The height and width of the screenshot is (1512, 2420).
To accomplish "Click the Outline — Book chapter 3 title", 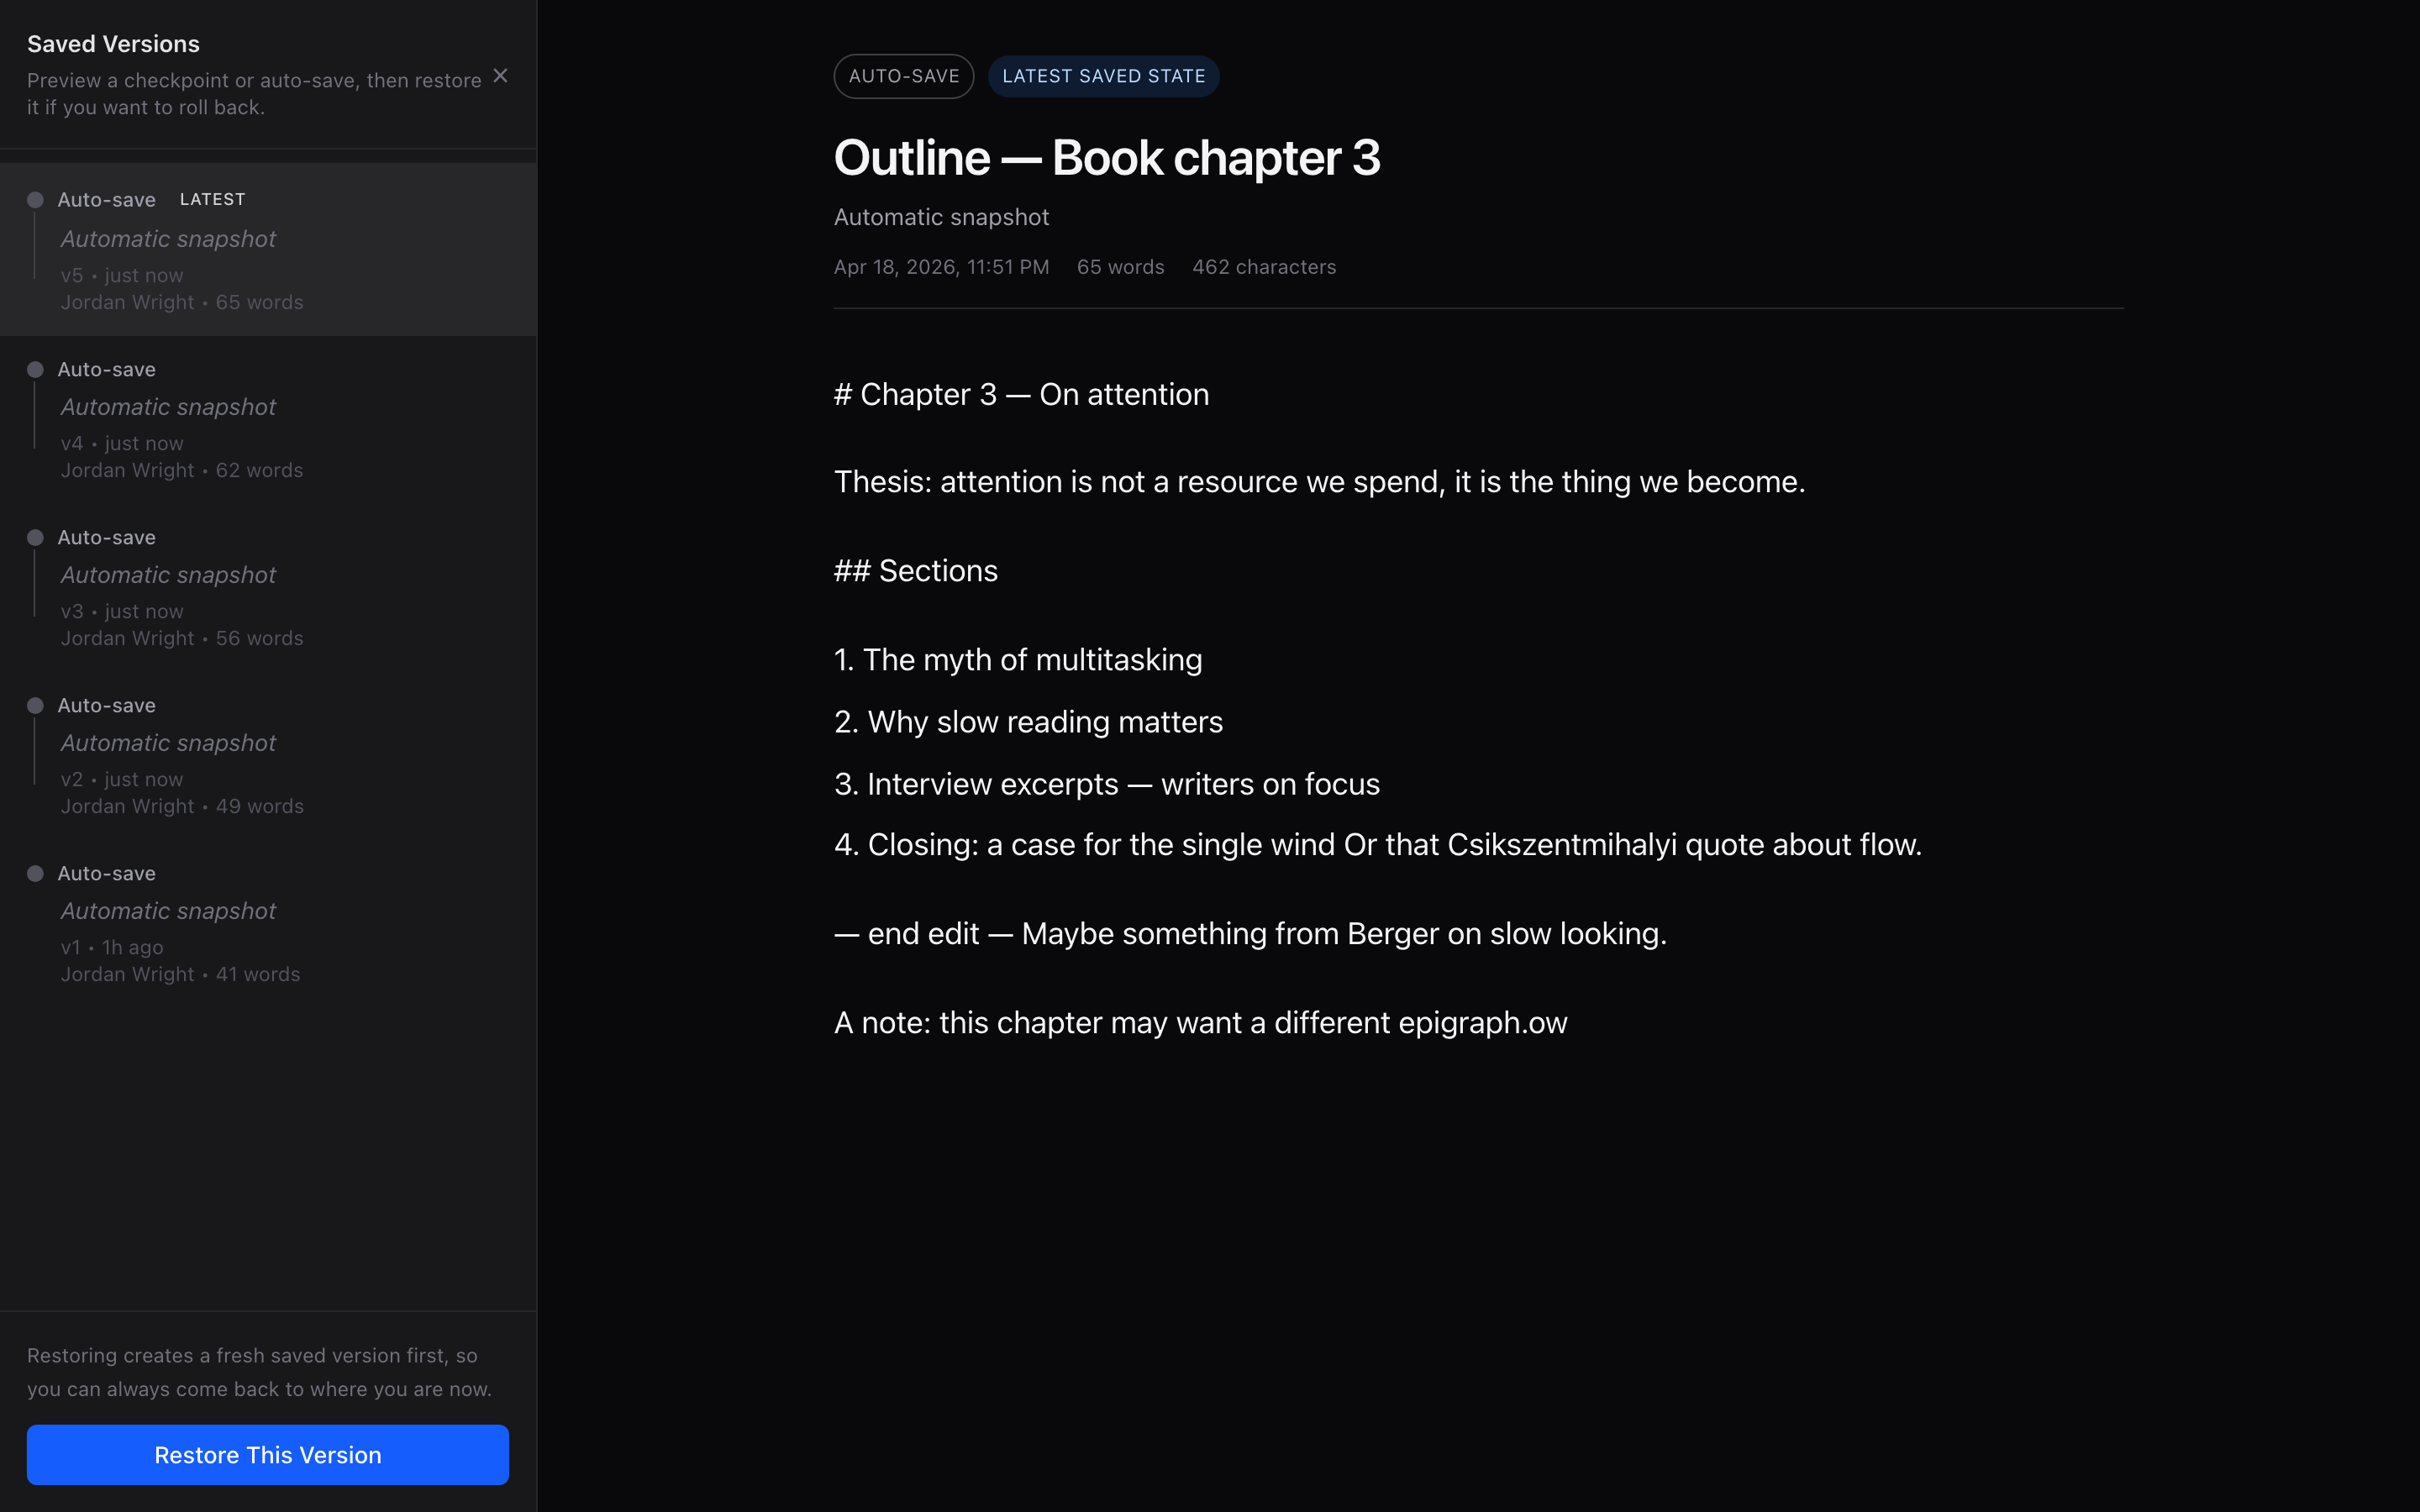I will 1106,158.
